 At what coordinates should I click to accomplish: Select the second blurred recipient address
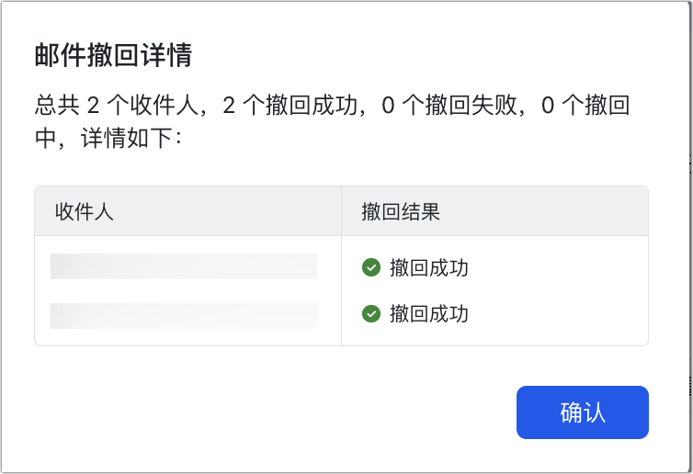click(x=184, y=316)
